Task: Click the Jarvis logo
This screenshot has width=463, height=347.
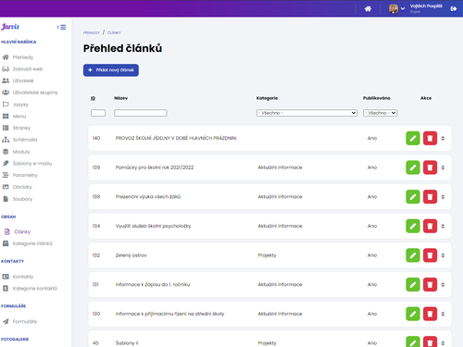Action: [x=10, y=27]
